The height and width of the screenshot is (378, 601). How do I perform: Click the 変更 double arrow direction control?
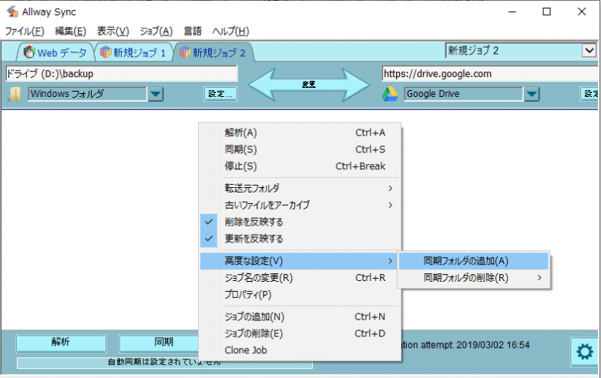point(308,85)
